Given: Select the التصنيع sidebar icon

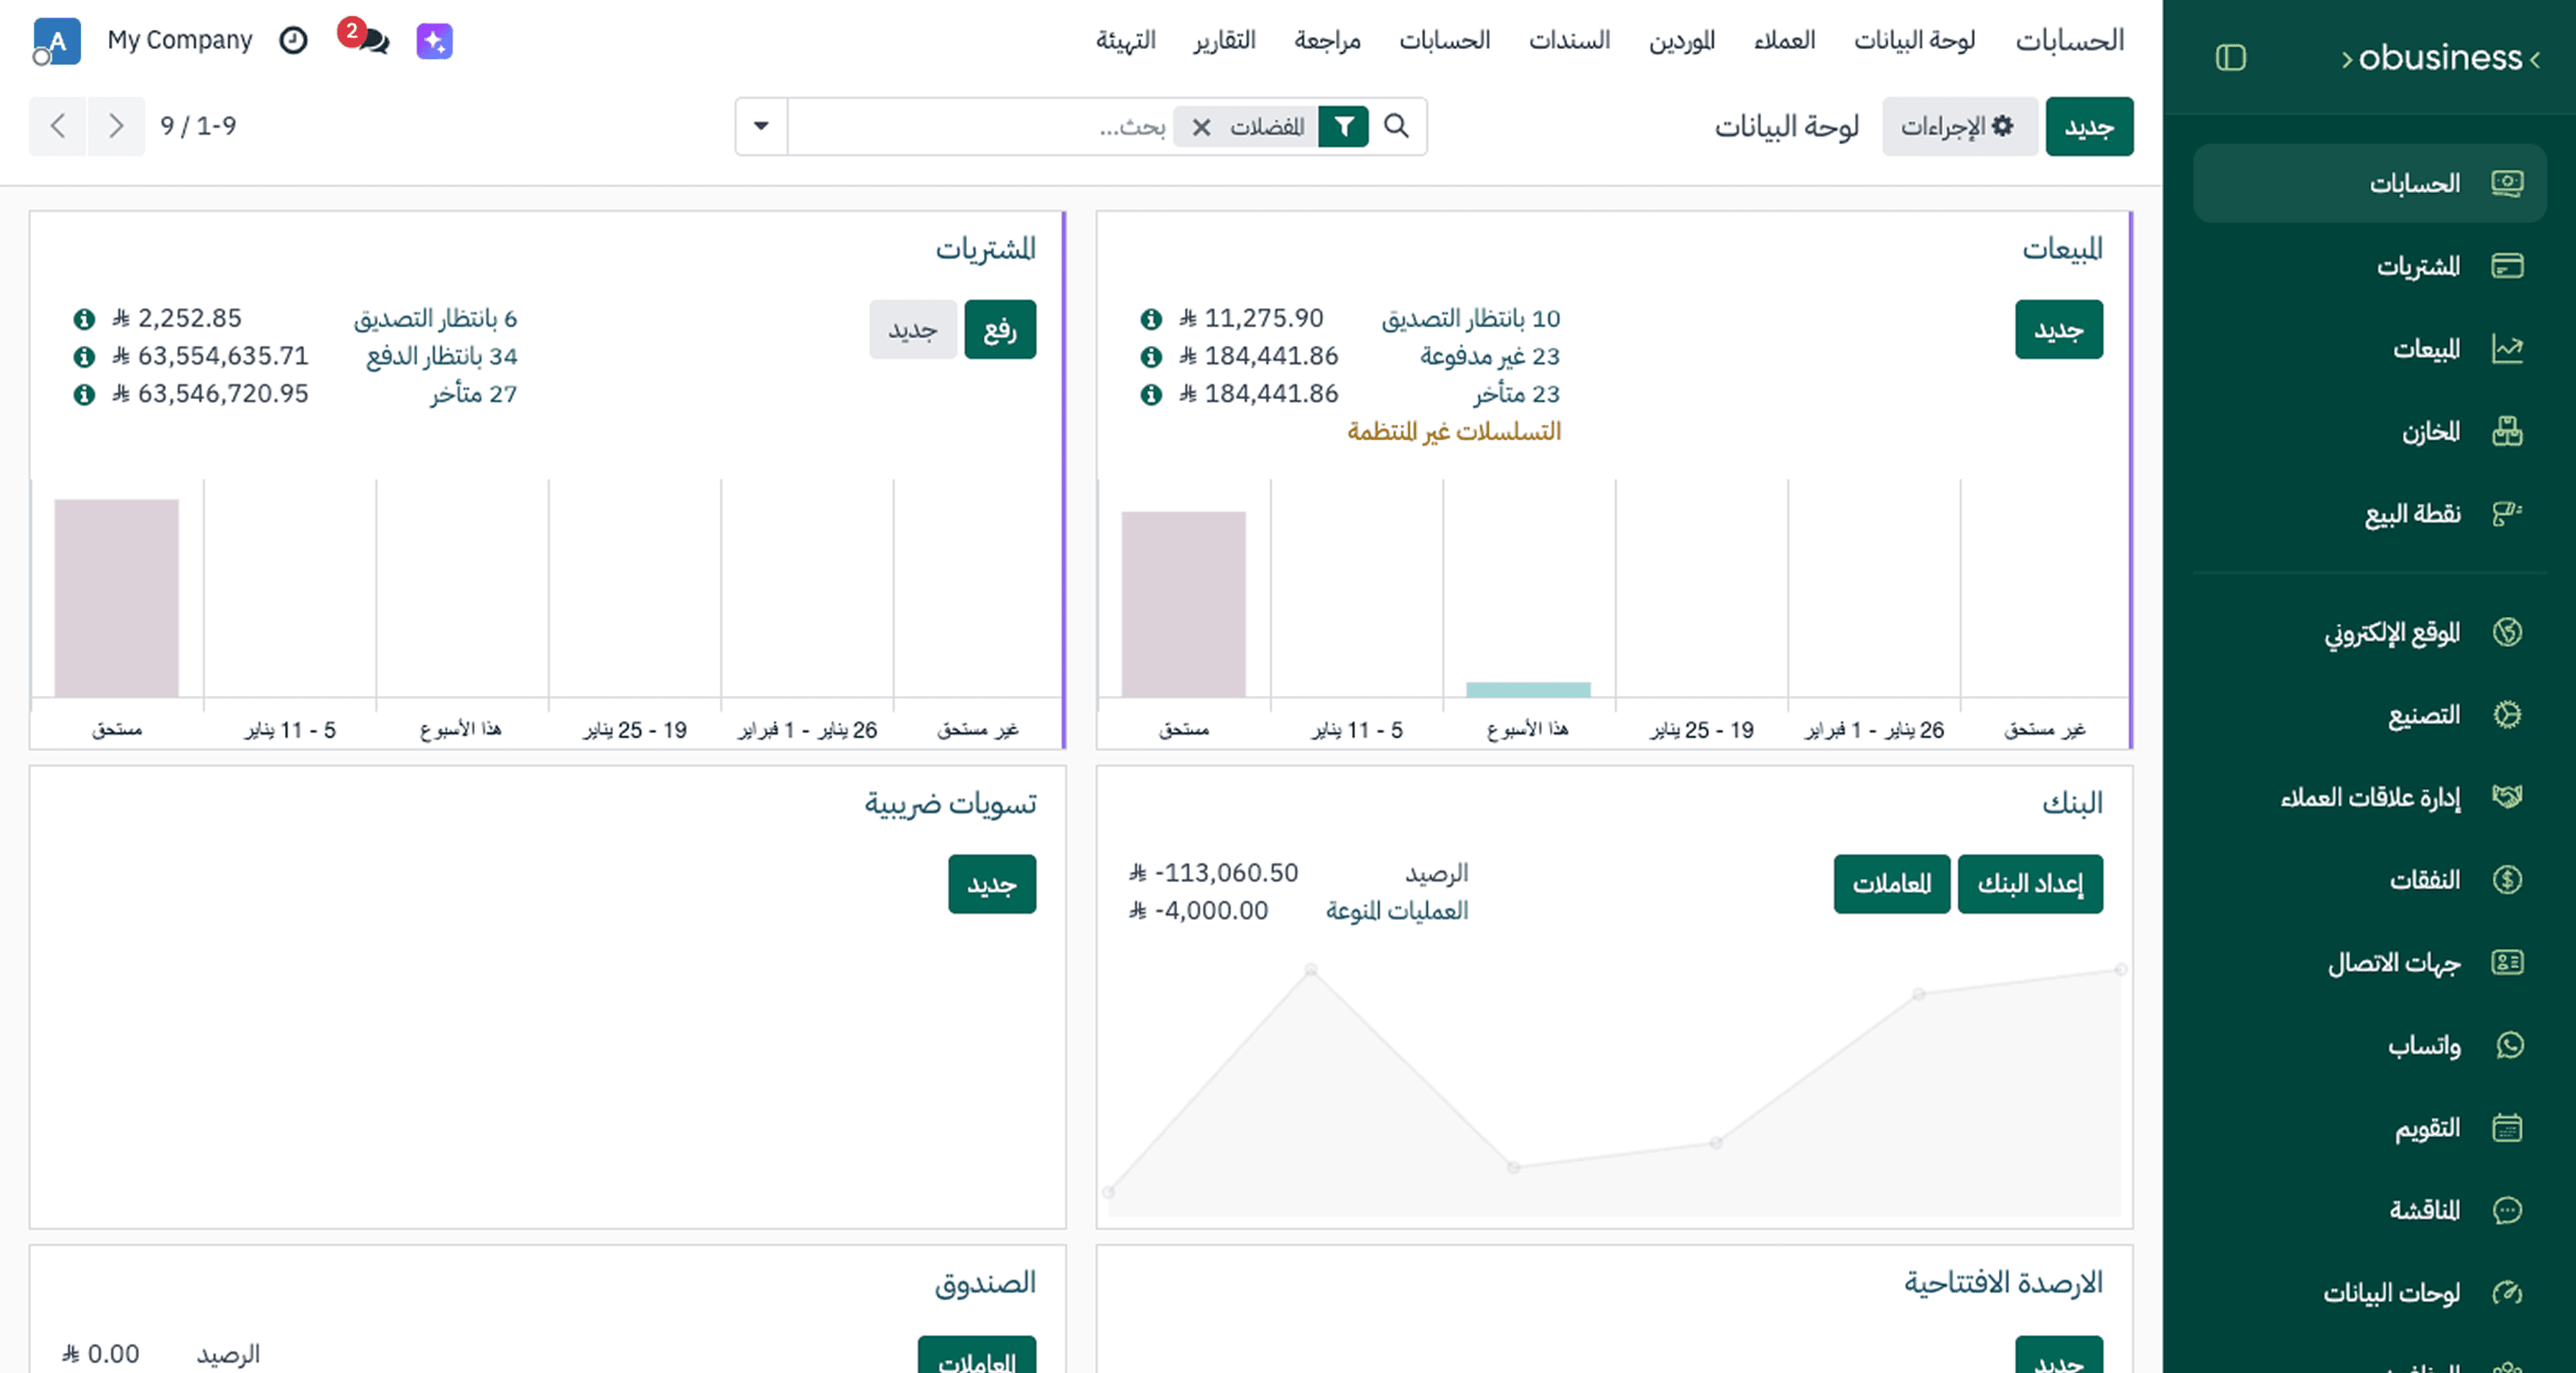Looking at the screenshot, I should point(2507,713).
